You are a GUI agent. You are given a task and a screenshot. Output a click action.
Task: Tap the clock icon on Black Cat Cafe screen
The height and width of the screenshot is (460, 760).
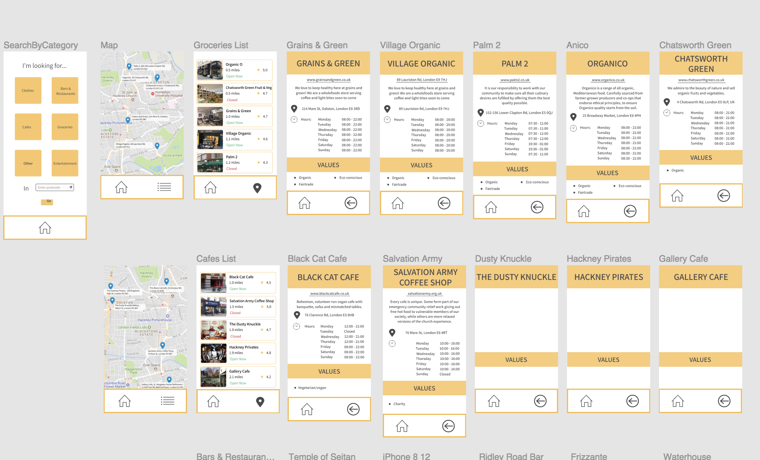point(297,326)
